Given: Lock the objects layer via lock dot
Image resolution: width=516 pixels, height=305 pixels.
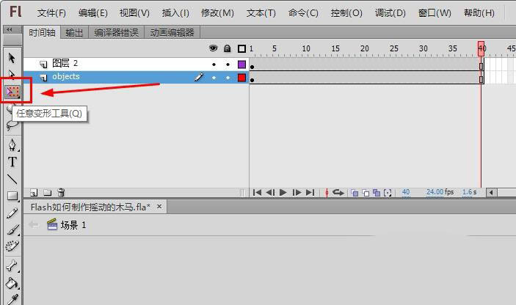Looking at the screenshot, I should (x=228, y=78).
